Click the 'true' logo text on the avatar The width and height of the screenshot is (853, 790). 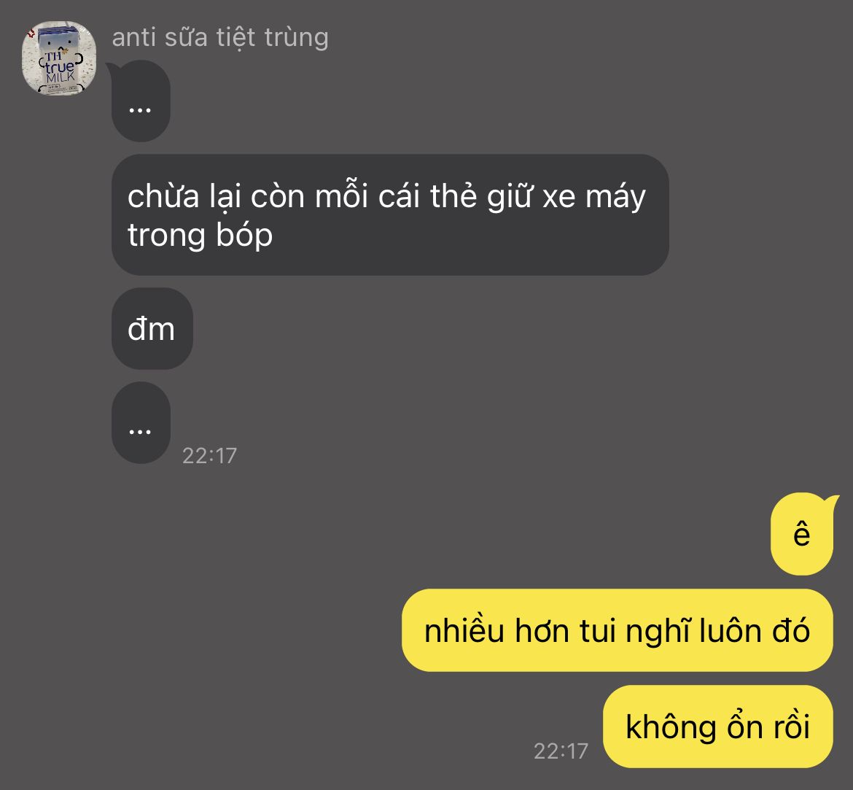pyautogui.click(x=59, y=66)
